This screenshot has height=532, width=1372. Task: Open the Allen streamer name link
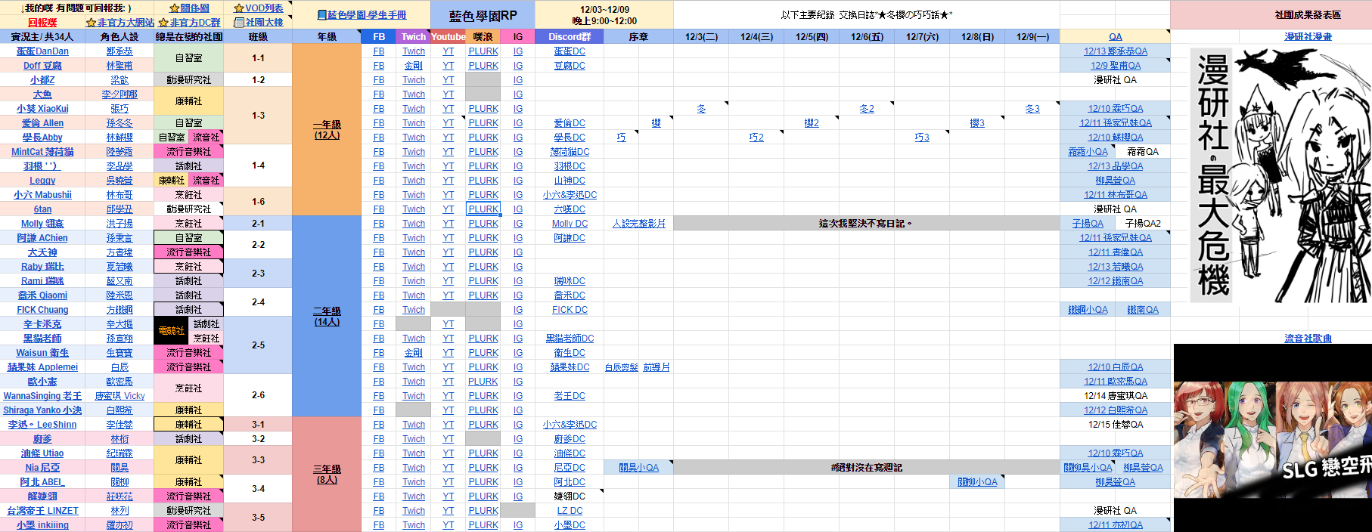click(x=42, y=123)
